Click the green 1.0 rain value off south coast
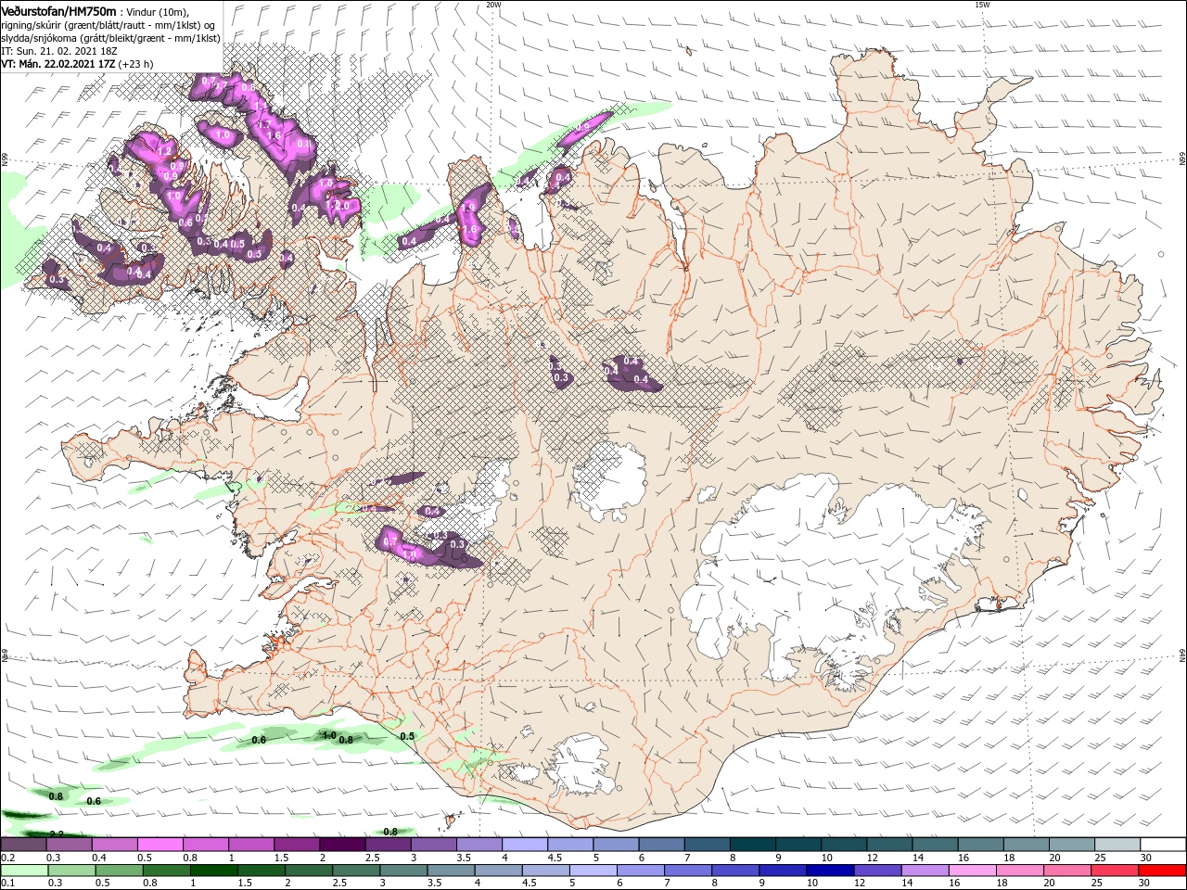The height and width of the screenshot is (890, 1187). (328, 735)
